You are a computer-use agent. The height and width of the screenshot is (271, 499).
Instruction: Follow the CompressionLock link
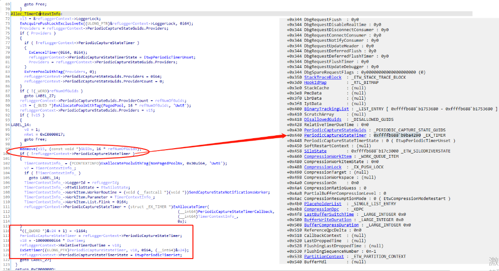[323, 167]
